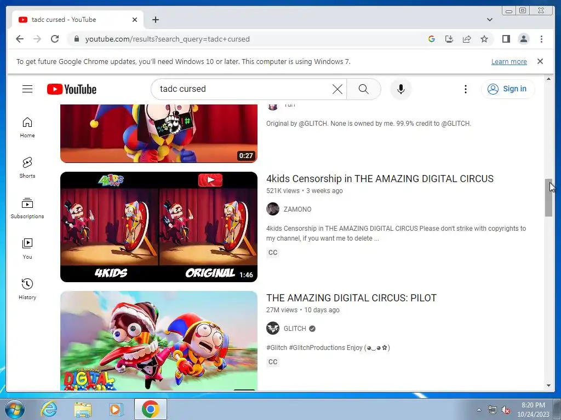
Task: View site info via padlock icon
Action: (x=76, y=39)
